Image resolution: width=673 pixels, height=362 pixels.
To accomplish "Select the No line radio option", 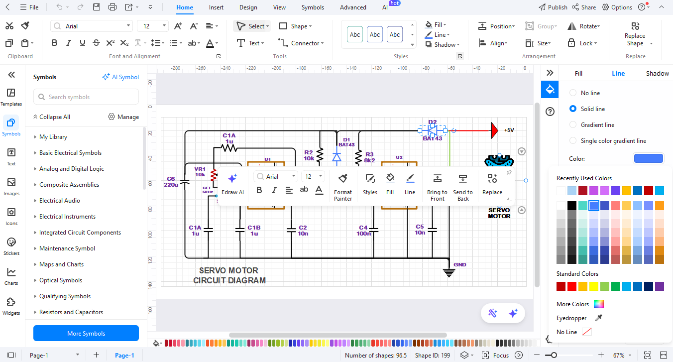I will coord(573,93).
